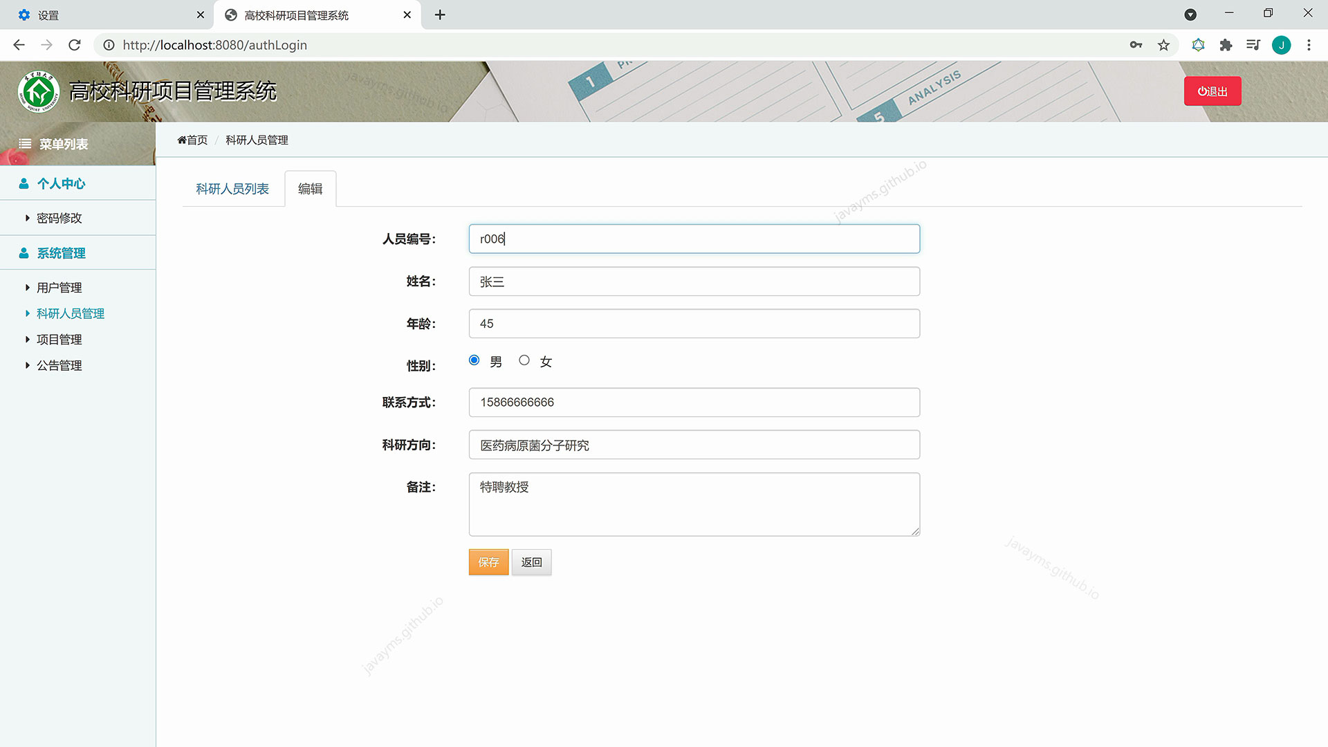Click the home icon in breadcrumb
Screen dimensions: 1328x747
click(182, 140)
